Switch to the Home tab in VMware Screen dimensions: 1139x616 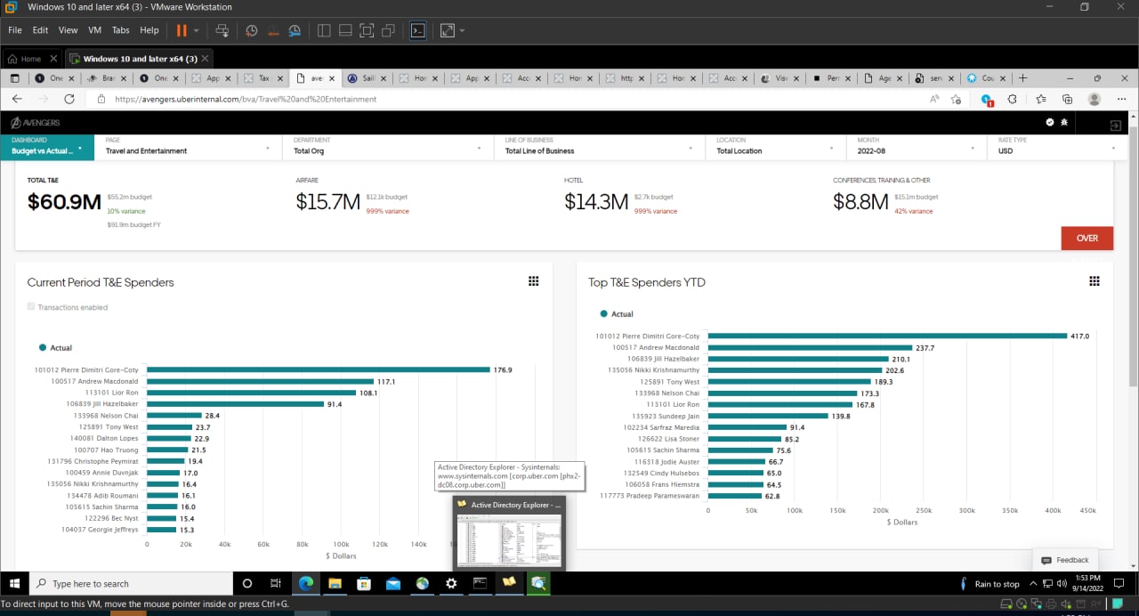[x=31, y=59]
